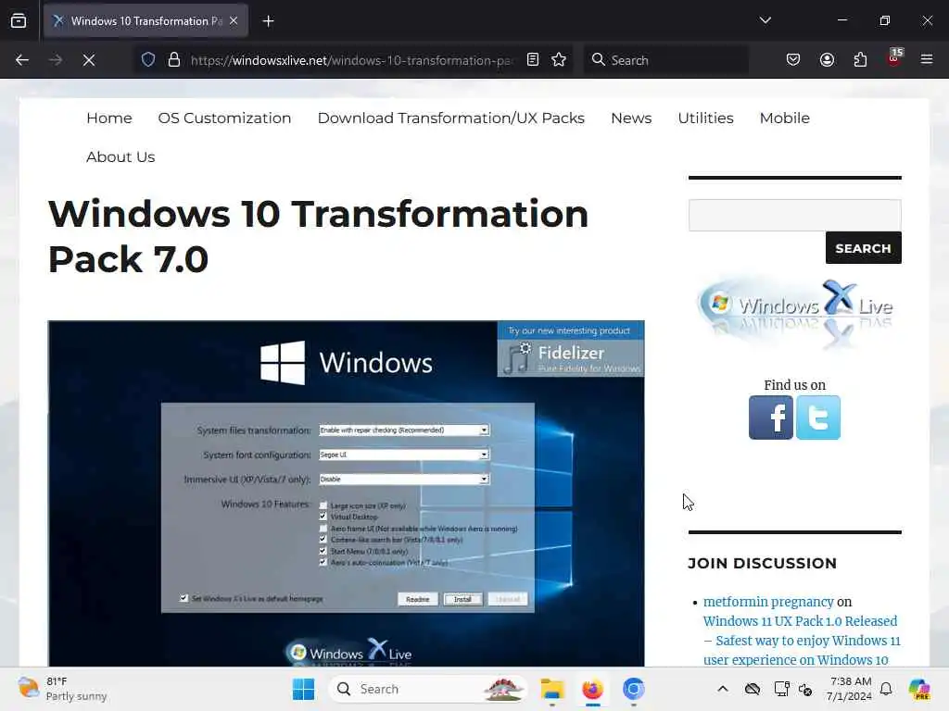Toggle Start Menu checkbox in image

[x=323, y=551]
